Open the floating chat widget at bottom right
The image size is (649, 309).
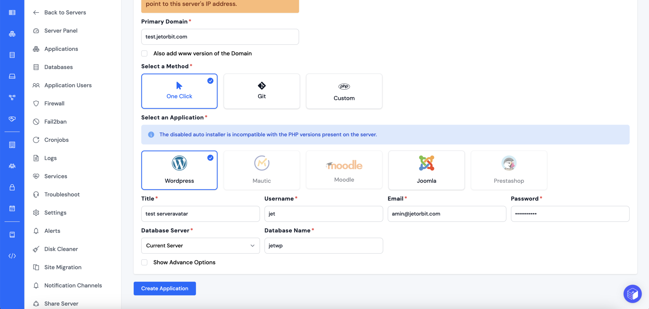632,294
